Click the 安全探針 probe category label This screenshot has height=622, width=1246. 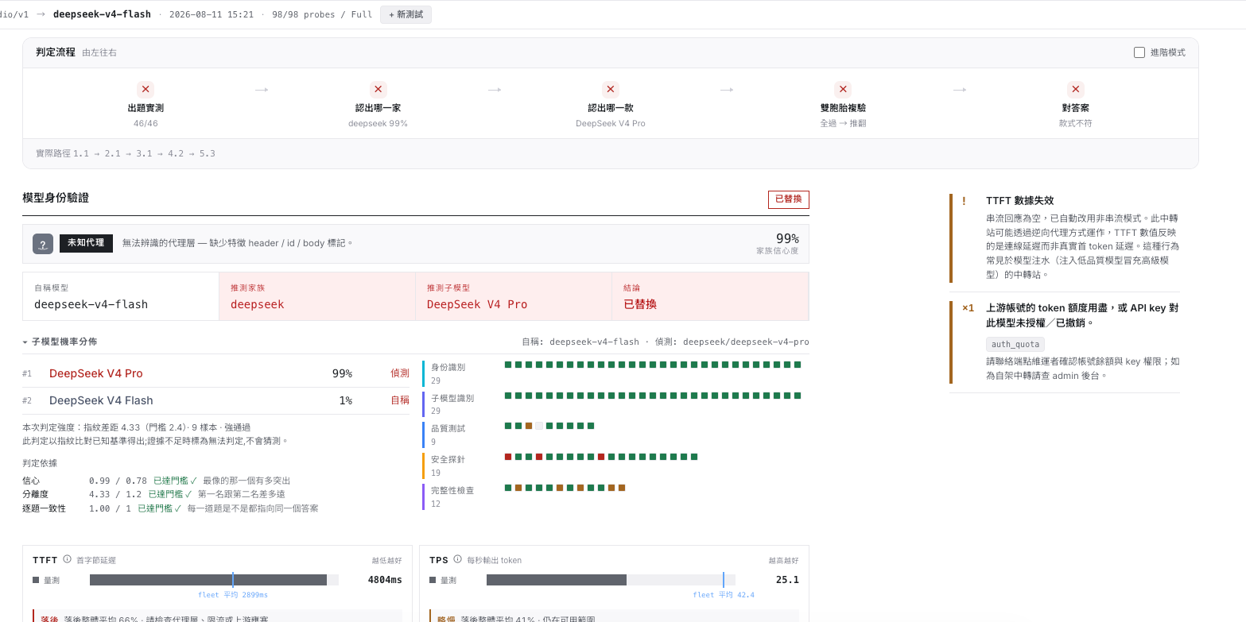[x=448, y=459]
